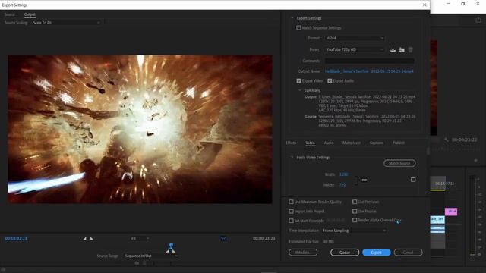Image resolution: width=486 pixels, height=273 pixels.
Task: Open the Effects tab
Action: [x=291, y=143]
